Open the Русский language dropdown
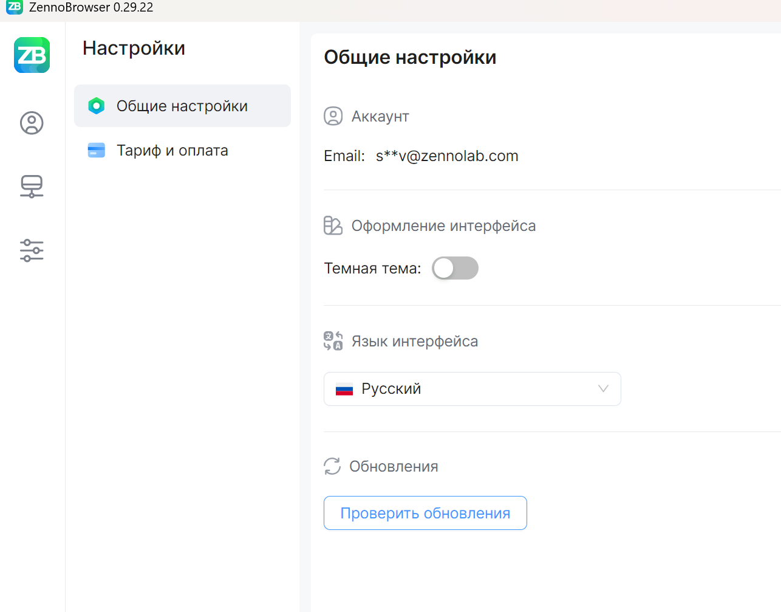The height and width of the screenshot is (612, 781). point(472,389)
